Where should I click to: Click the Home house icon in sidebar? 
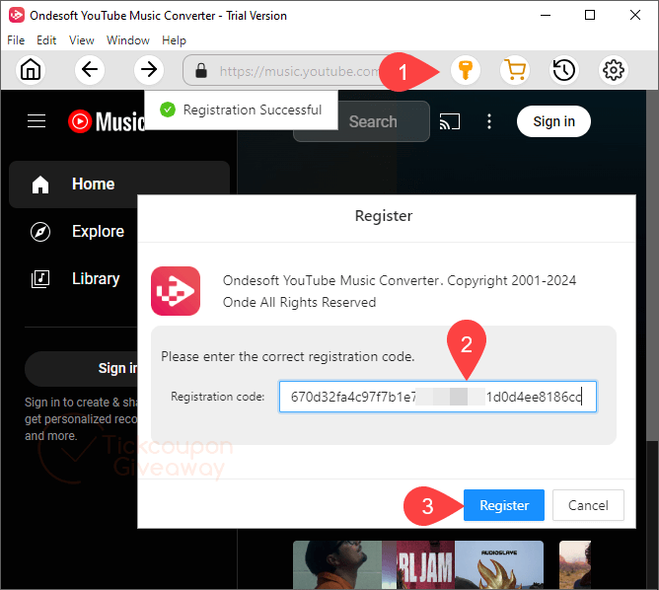[x=40, y=184]
